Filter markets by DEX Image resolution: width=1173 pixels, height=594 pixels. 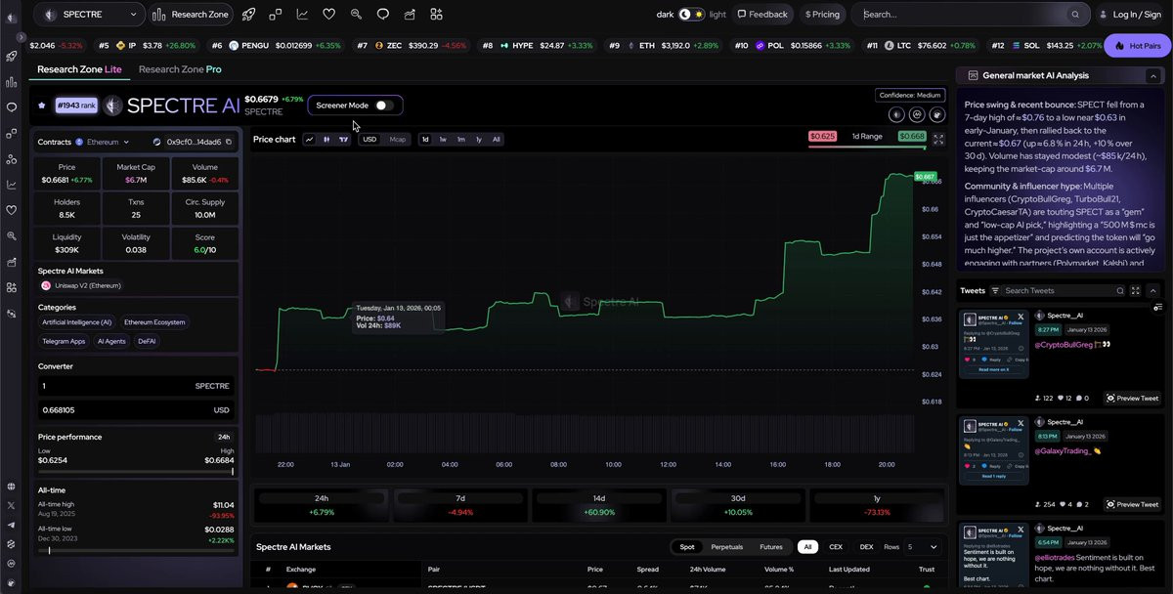coord(866,547)
